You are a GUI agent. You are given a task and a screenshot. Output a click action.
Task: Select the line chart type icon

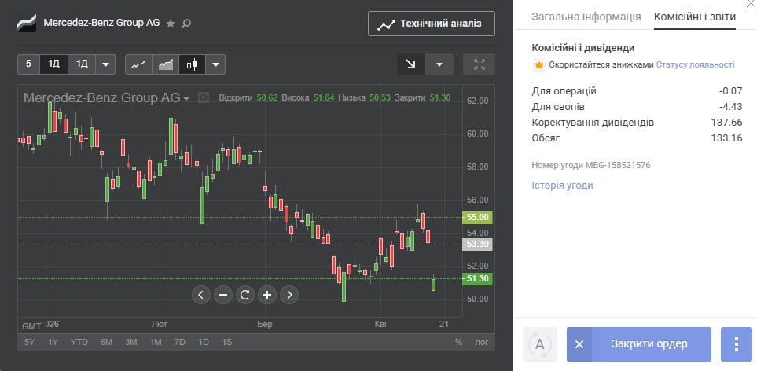click(138, 64)
